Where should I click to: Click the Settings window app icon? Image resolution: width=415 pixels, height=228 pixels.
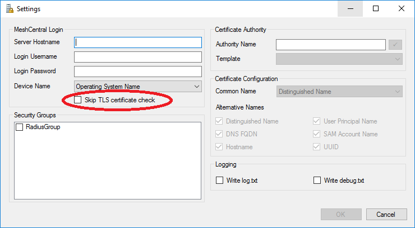click(x=8, y=9)
